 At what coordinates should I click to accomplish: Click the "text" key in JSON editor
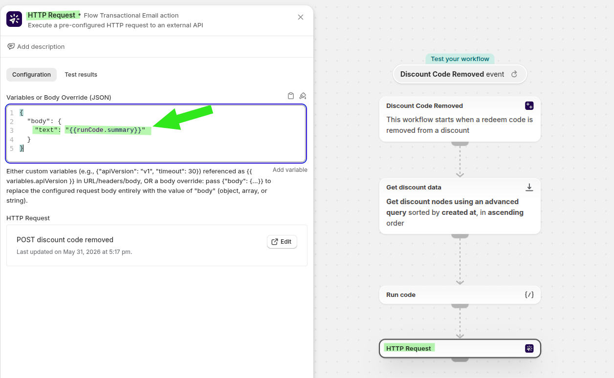(46, 130)
